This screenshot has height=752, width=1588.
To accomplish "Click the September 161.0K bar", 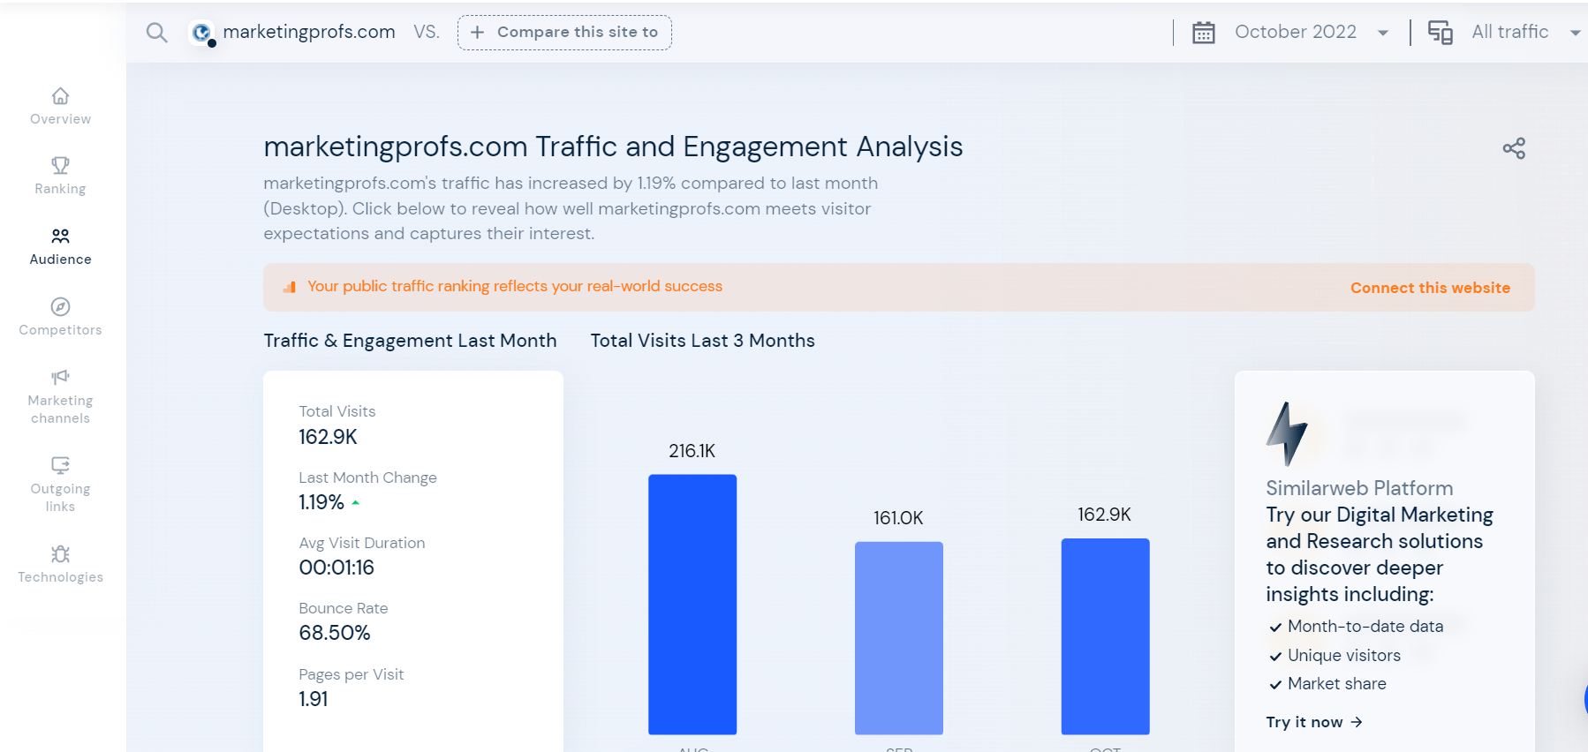I will [898, 637].
